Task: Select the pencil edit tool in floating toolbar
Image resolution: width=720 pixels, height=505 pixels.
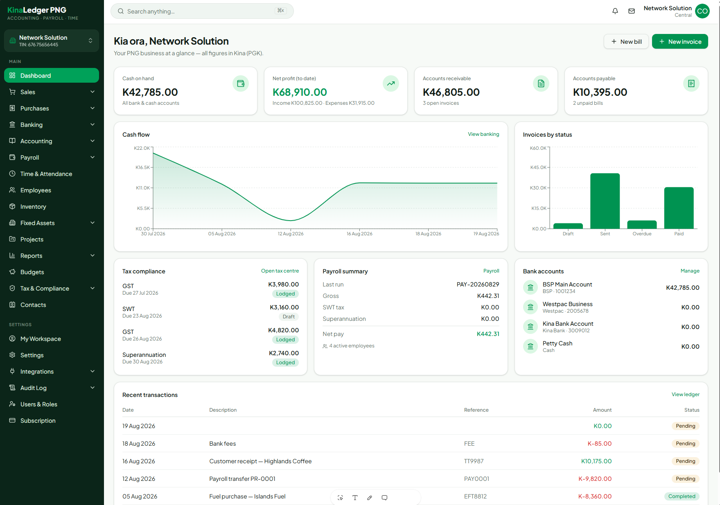Action: 370,498
